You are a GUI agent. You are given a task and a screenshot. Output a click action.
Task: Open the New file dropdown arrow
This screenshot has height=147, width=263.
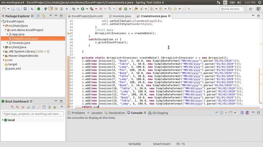(x=8, y=9)
